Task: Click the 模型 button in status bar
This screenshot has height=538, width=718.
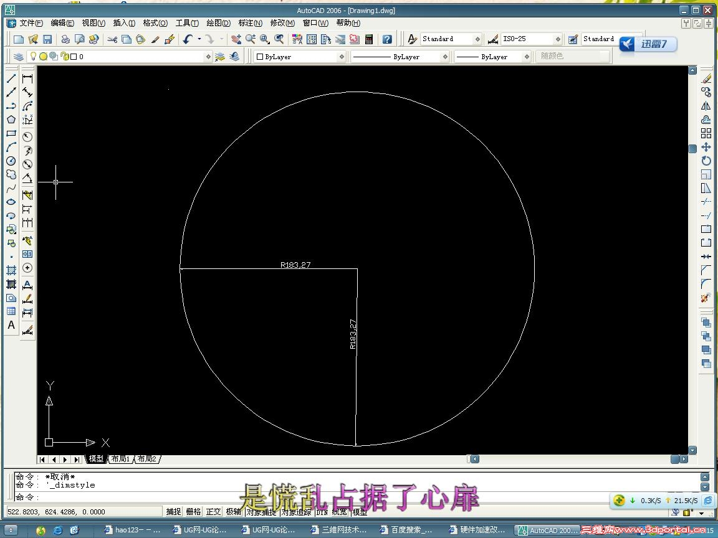Action: (x=360, y=512)
